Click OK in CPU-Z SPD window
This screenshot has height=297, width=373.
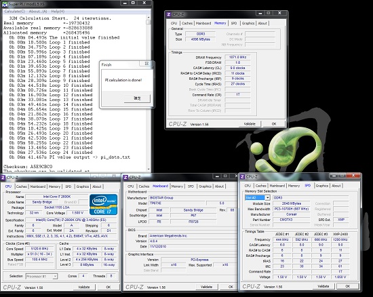[x=347, y=286]
